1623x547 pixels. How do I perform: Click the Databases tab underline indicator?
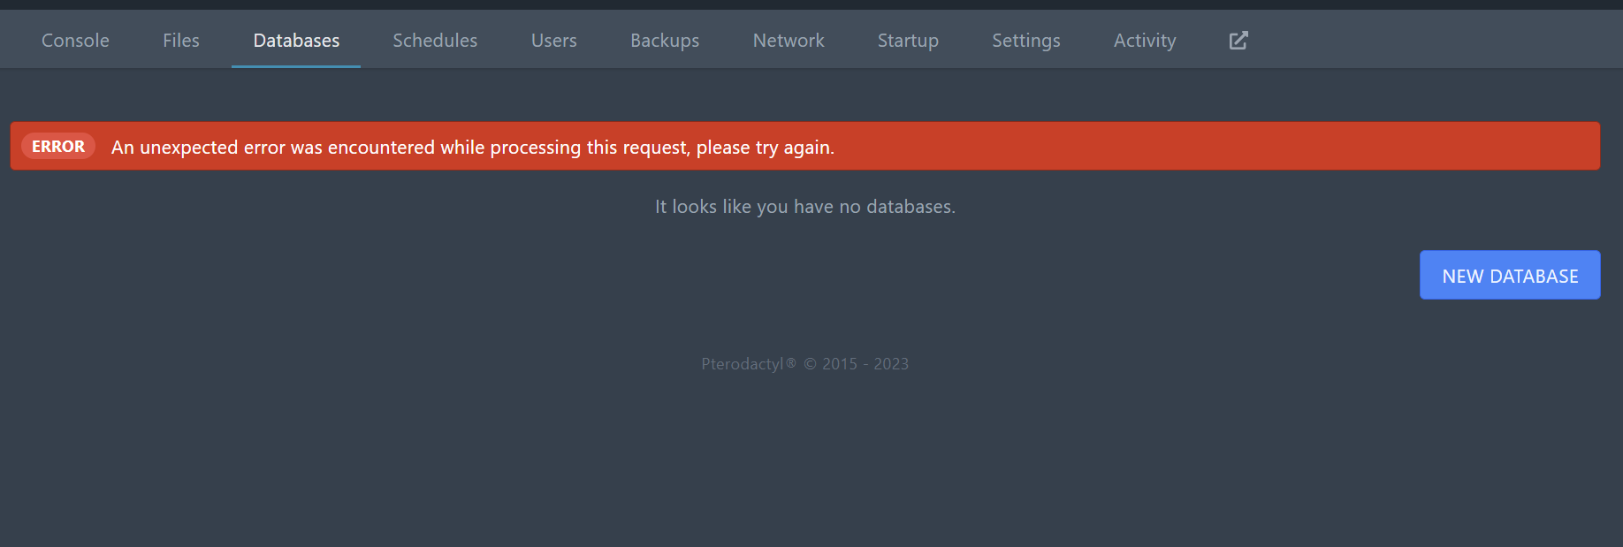pos(295,64)
